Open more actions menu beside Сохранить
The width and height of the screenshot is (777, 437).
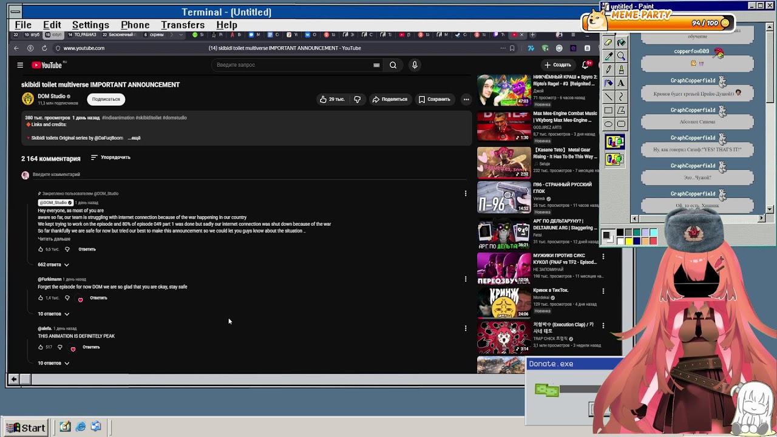point(466,99)
